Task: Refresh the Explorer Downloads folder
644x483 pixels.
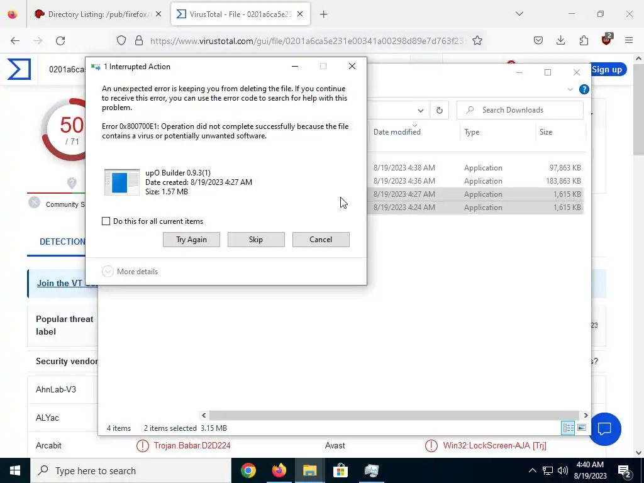Action: pyautogui.click(x=440, y=110)
